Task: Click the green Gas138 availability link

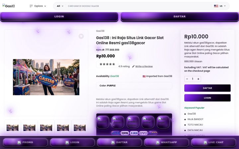Action: coord(115,76)
